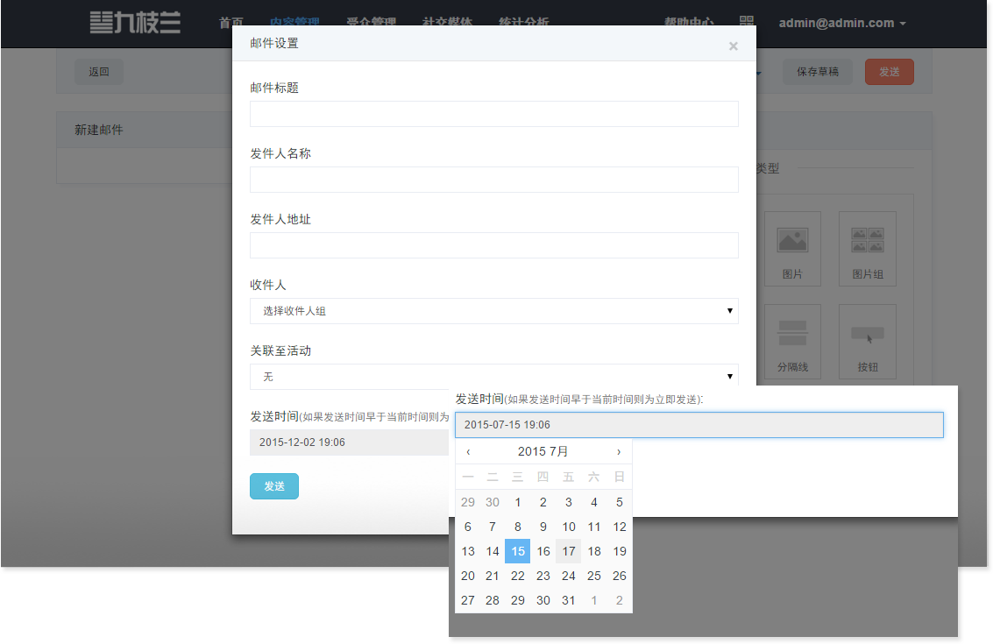Click the 邮件标题 input field
Image resolution: width=993 pixels, height=644 pixels.
pos(494,114)
